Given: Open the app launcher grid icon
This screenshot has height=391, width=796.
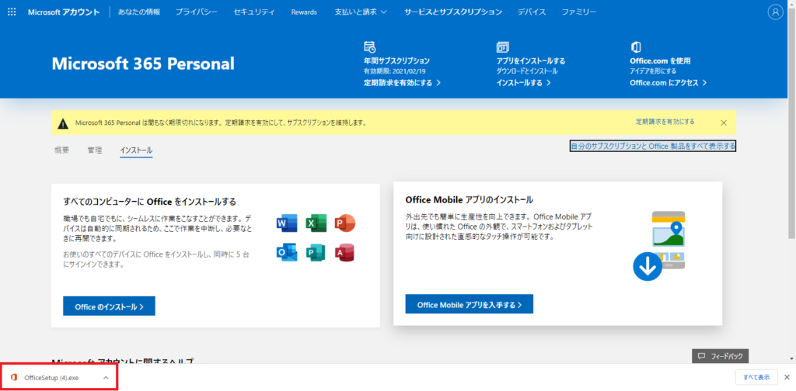Looking at the screenshot, I should coord(12,12).
